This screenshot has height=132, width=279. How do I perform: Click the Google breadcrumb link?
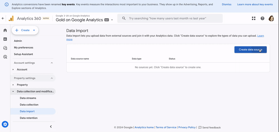pyautogui.click(x=59, y=16)
